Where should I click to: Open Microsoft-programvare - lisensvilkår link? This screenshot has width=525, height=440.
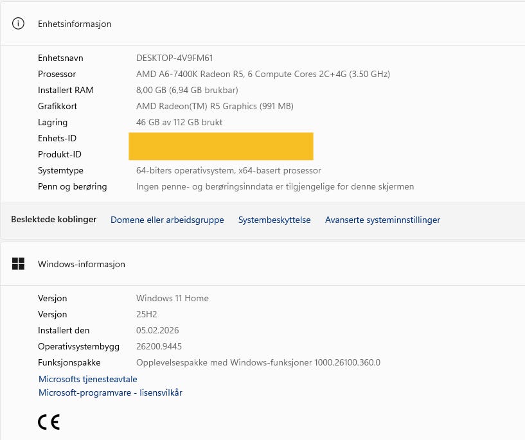pyautogui.click(x=110, y=392)
